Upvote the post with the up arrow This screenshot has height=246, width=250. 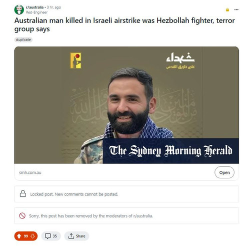[19, 236]
